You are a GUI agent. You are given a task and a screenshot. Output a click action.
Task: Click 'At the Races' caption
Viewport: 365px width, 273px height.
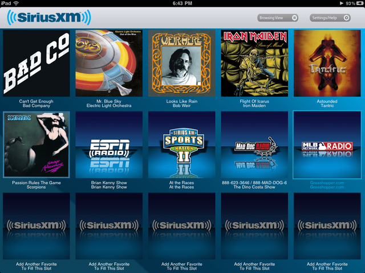tap(182, 185)
